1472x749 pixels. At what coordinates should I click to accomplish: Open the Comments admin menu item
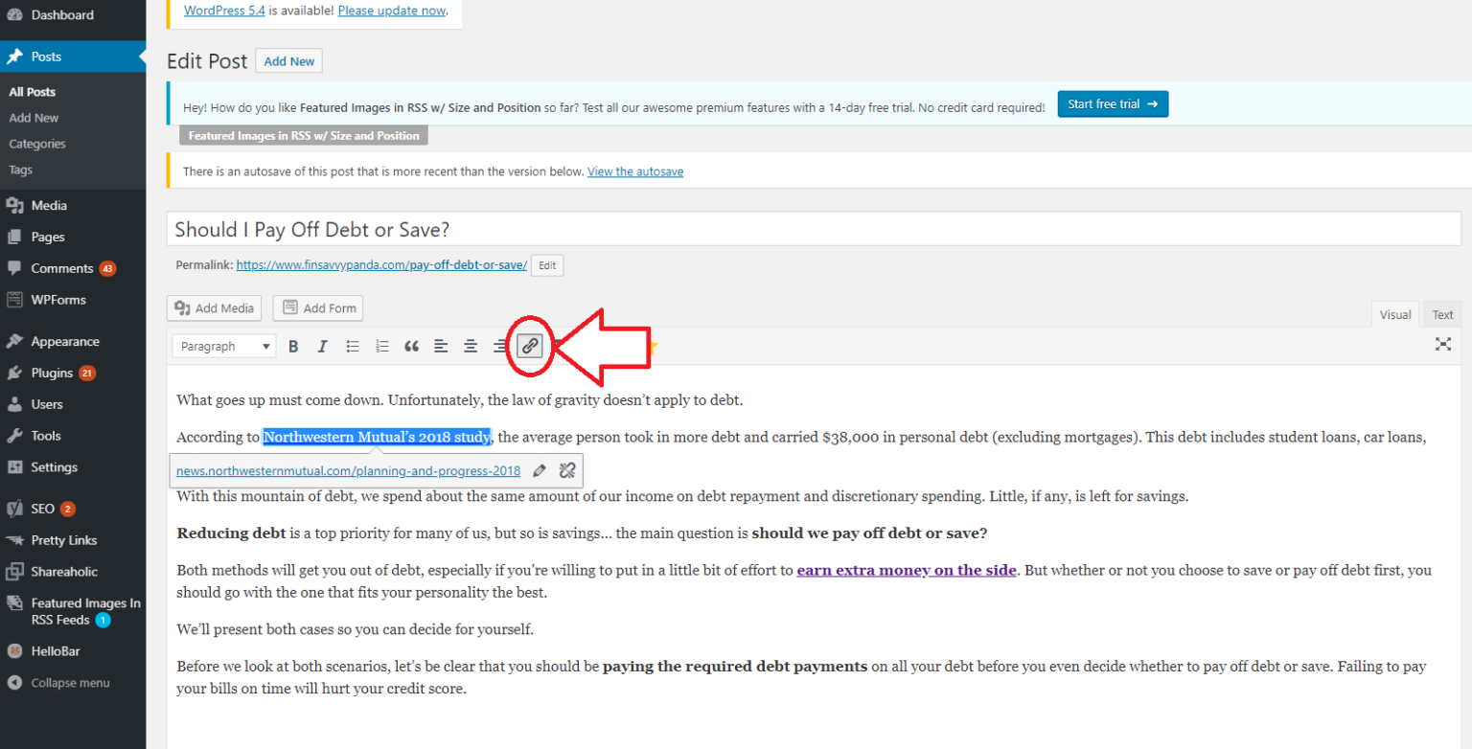61,267
